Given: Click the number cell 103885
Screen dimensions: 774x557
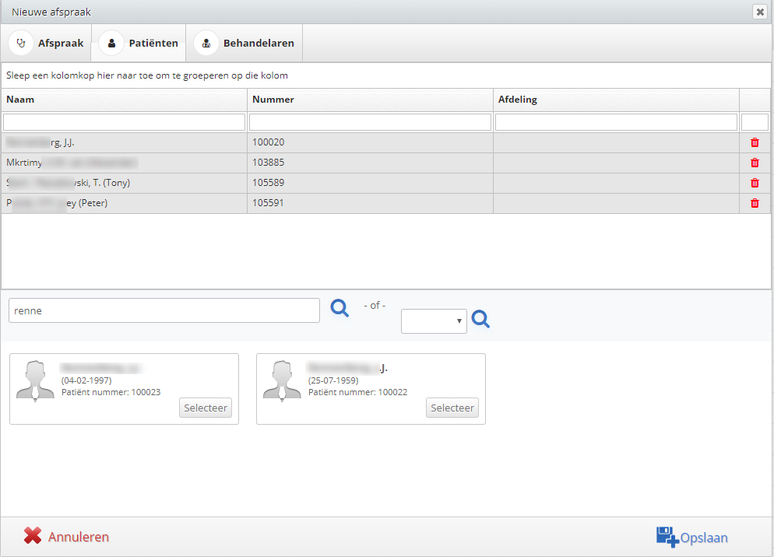Looking at the screenshot, I should click(370, 163).
